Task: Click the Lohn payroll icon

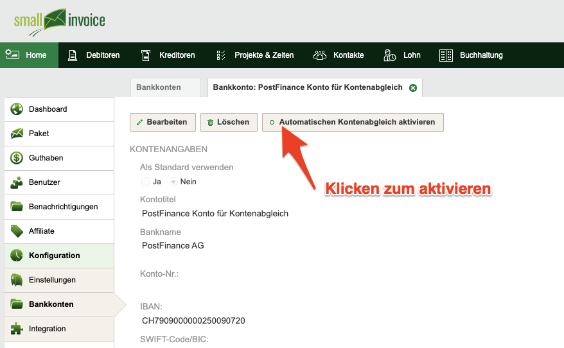Action: tap(389, 55)
